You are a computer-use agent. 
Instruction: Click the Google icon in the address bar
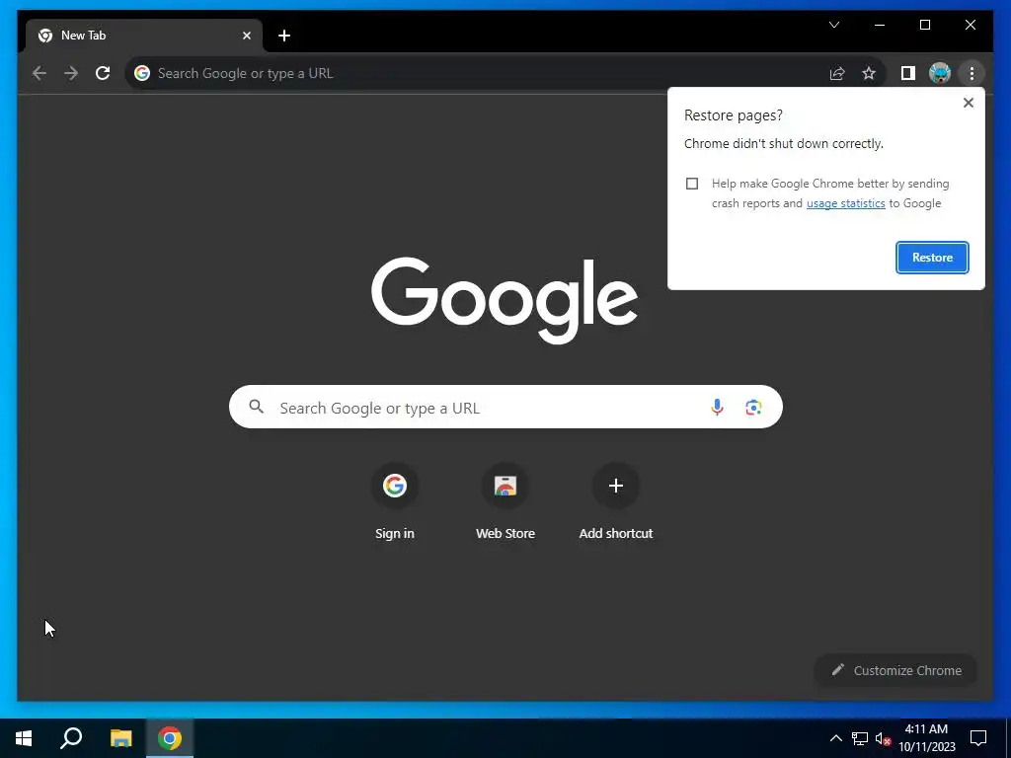click(142, 73)
